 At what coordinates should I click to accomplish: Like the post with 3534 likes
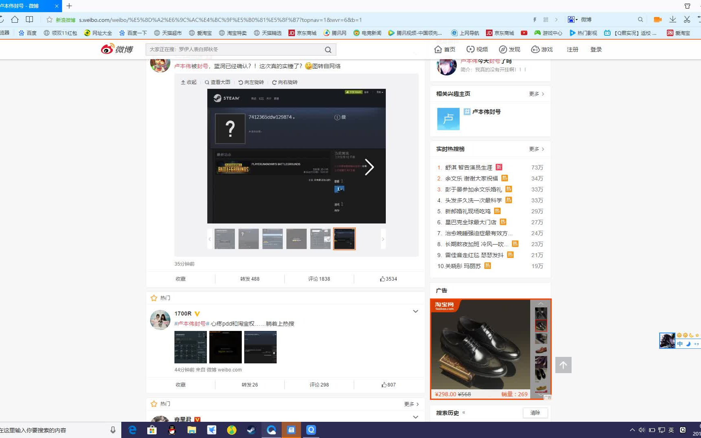[389, 279]
